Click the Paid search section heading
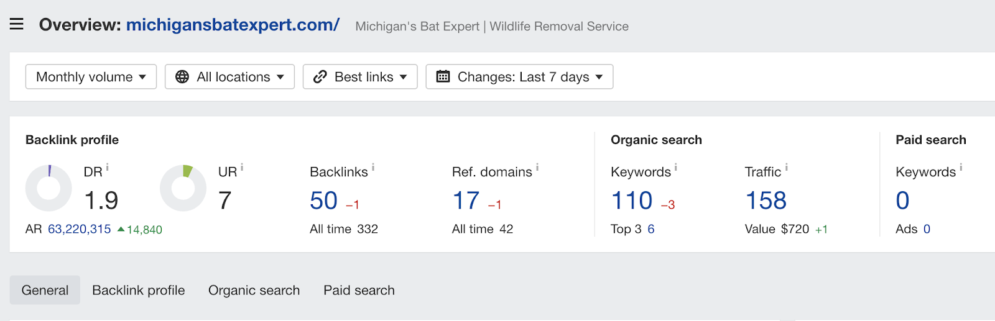The height and width of the screenshot is (321, 995). [x=931, y=140]
